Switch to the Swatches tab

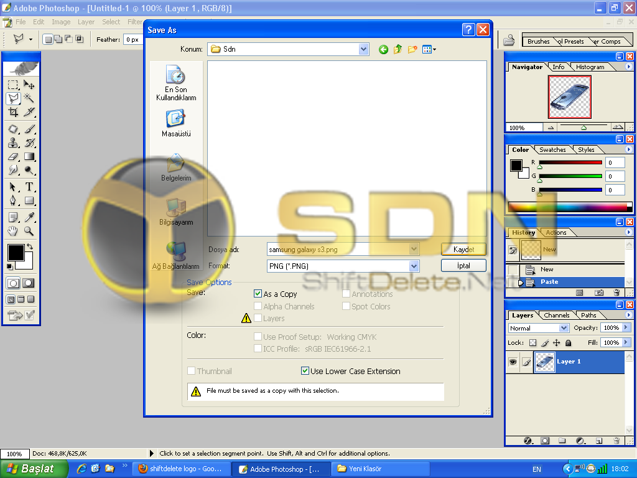pos(552,149)
